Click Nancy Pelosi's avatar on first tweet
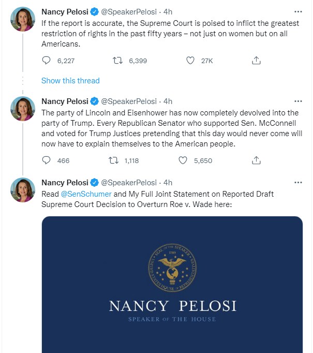This screenshot has height=353, width=313. tap(23, 19)
